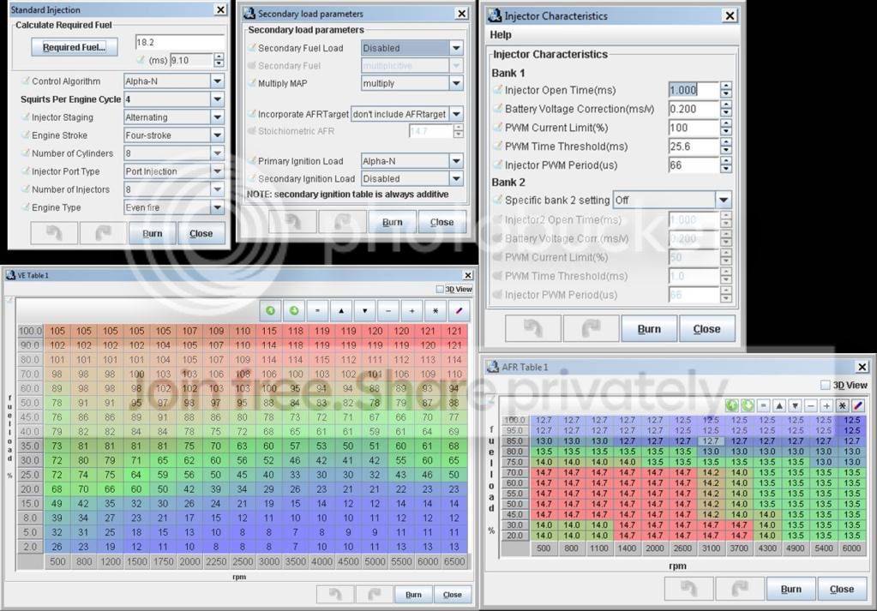Click the undo arrow in VE Table 1 window
Screen dimensions: 877x611
pyautogui.click(x=335, y=594)
